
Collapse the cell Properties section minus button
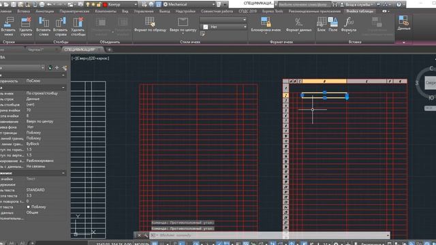(63, 88)
